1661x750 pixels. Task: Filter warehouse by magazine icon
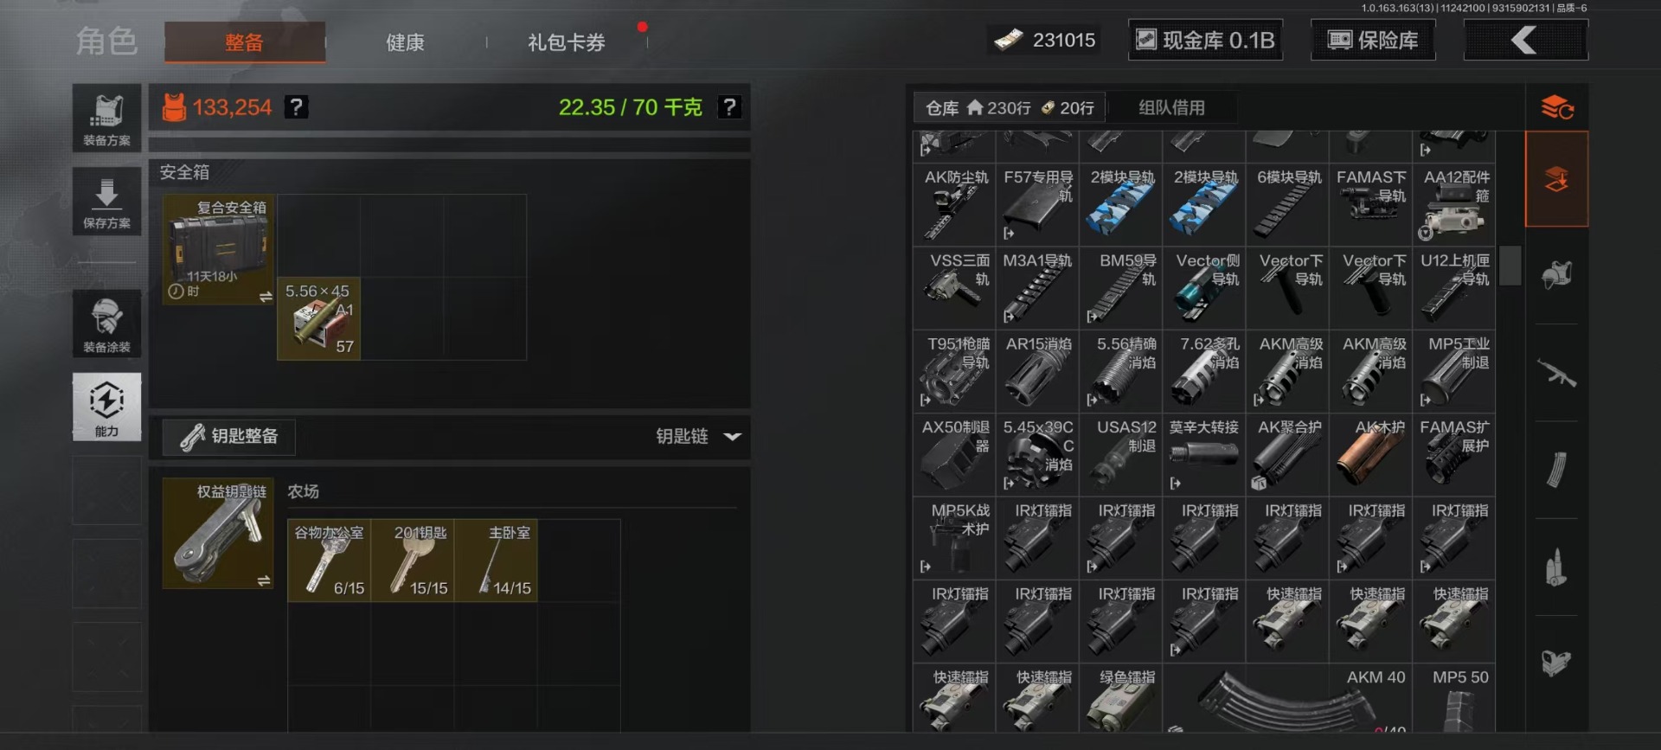click(x=1556, y=470)
